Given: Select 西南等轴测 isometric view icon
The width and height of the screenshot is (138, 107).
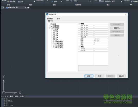Looking at the screenshot, I should (x=54, y=41).
